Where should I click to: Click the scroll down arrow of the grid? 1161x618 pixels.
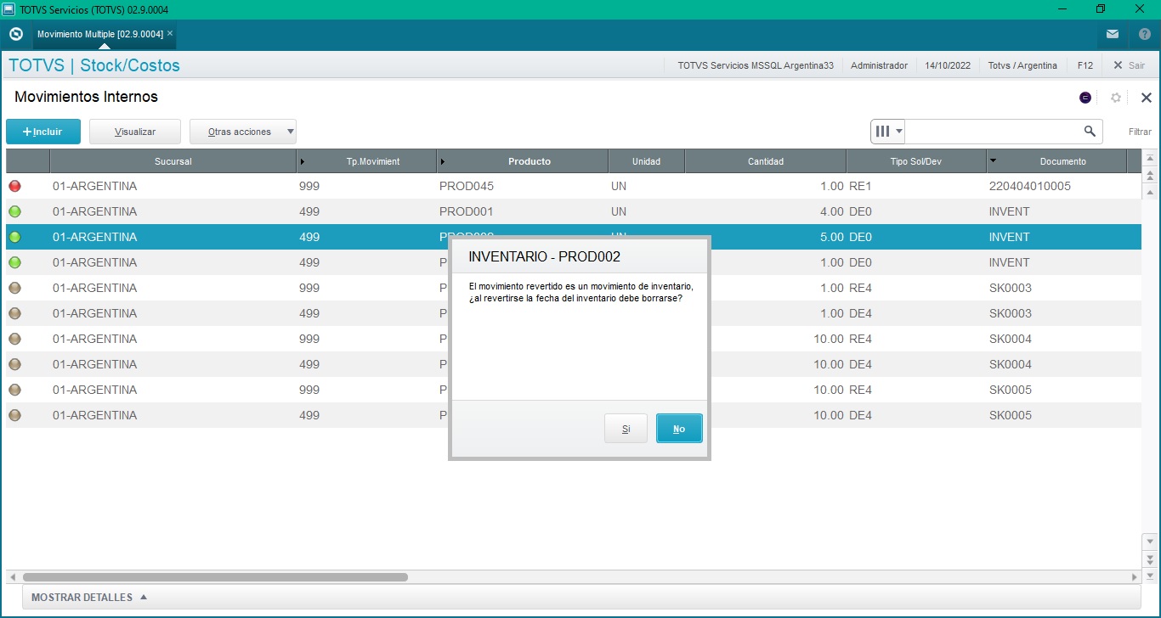(x=1150, y=541)
